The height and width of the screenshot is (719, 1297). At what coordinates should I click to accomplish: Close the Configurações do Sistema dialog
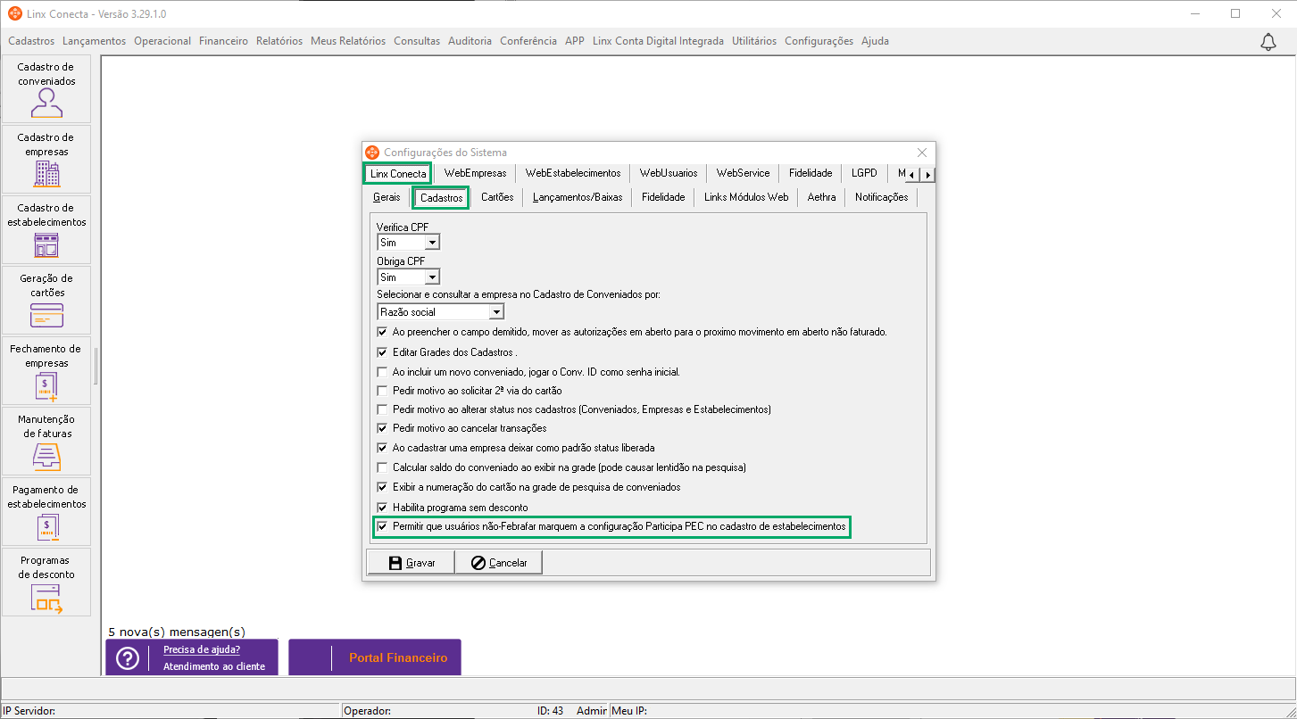point(922,153)
